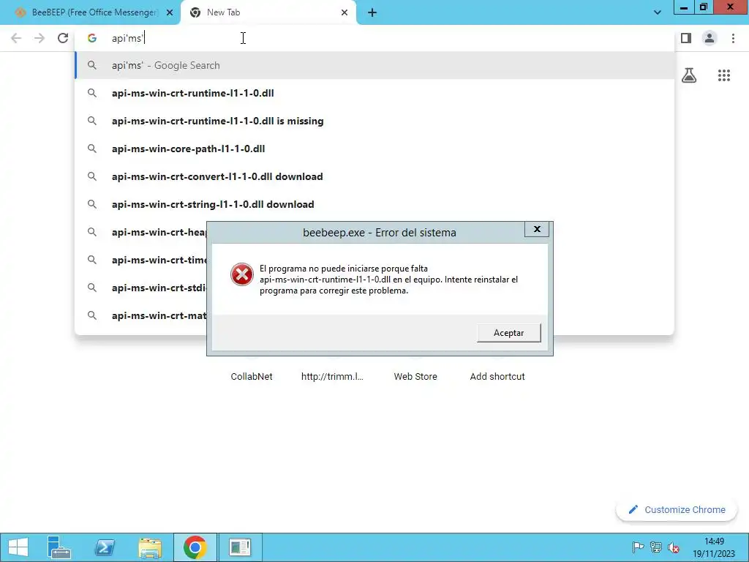Screen dimensions: 749x562
Task: Click the red error icon in dialog
Action: coord(242,275)
